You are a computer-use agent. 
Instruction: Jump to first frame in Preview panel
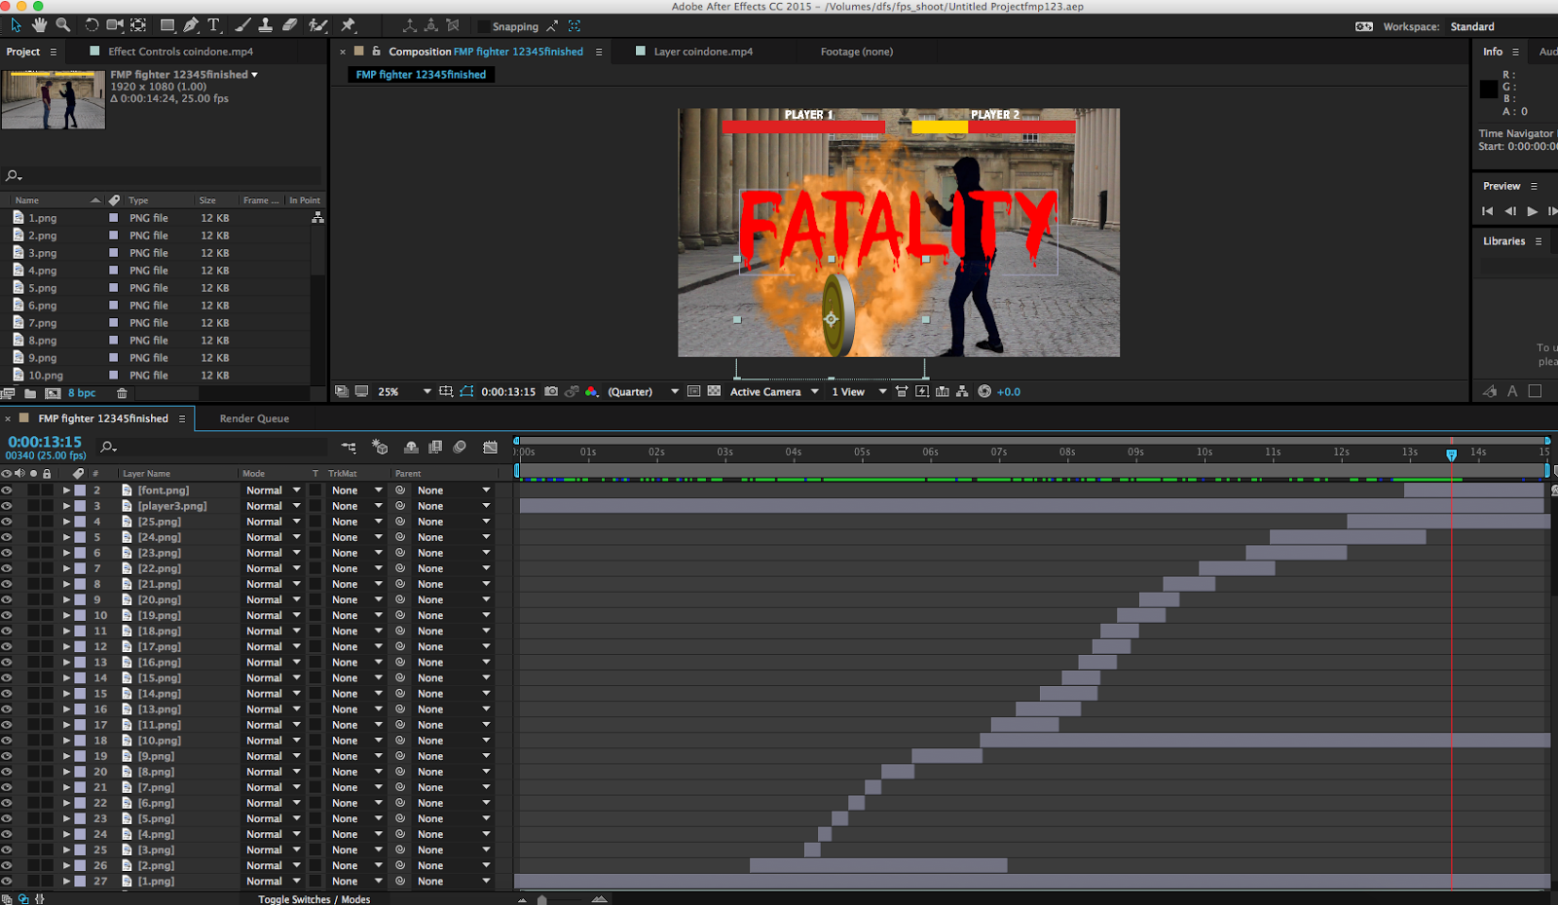tap(1487, 211)
